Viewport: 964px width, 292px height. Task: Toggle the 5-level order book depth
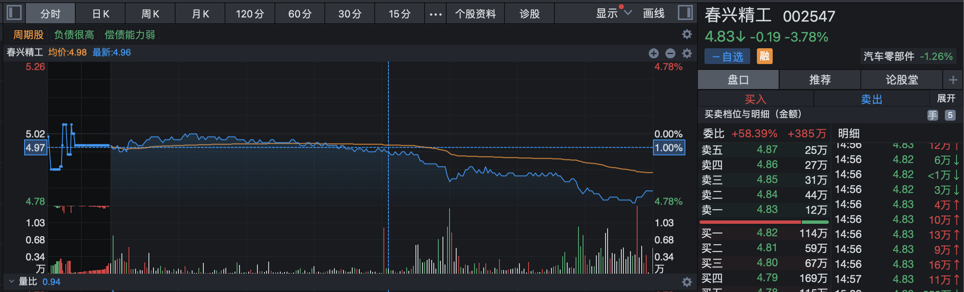coord(950,115)
